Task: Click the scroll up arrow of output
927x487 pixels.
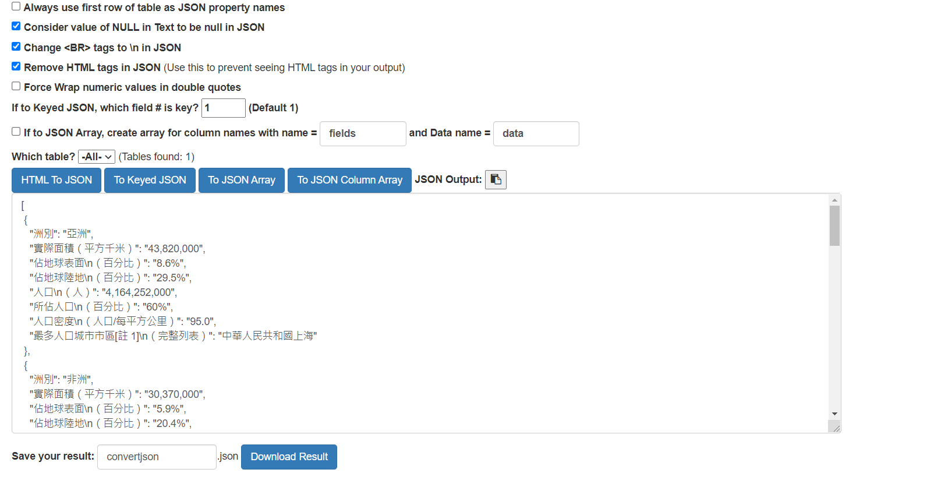Action: click(x=834, y=200)
